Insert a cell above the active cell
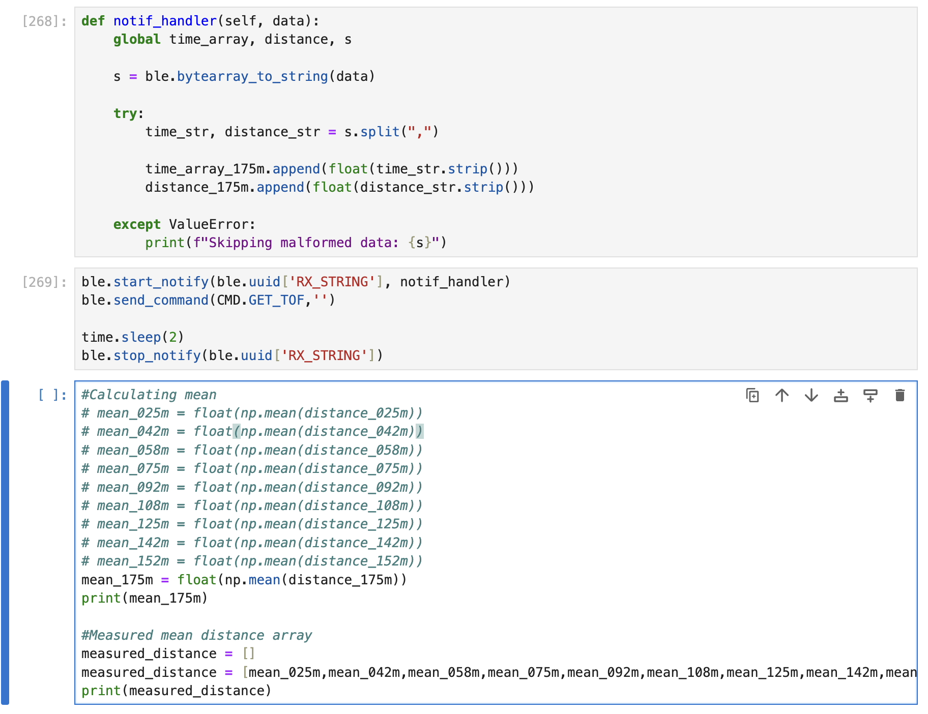This screenshot has height=714, width=928. tap(841, 395)
